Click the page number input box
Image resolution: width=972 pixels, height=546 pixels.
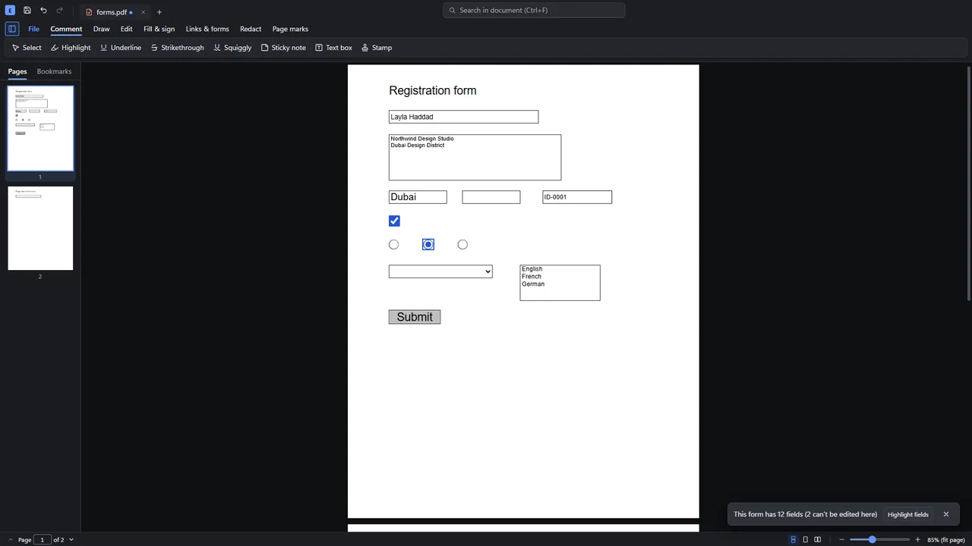pos(42,540)
